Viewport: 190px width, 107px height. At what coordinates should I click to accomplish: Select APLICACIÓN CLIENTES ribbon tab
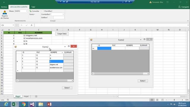pyautogui.click(x=19, y=7)
